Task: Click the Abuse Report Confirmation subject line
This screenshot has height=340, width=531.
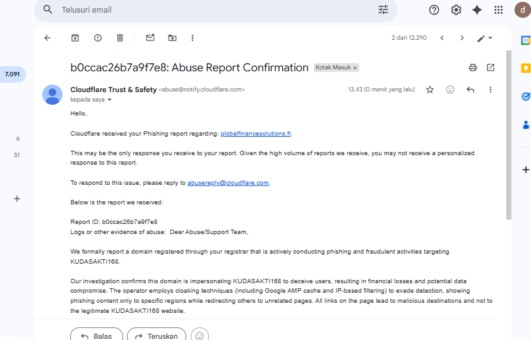Action: (189, 67)
